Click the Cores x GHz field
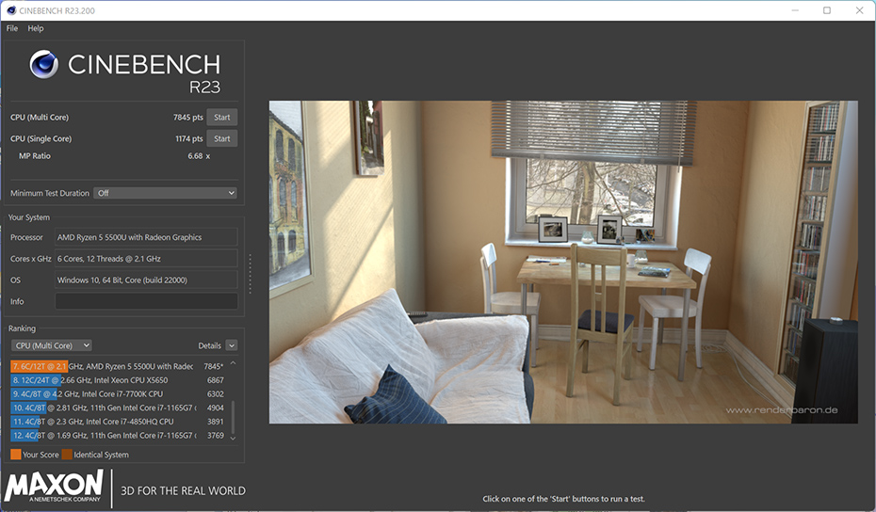This screenshot has width=876, height=512. pos(146,259)
